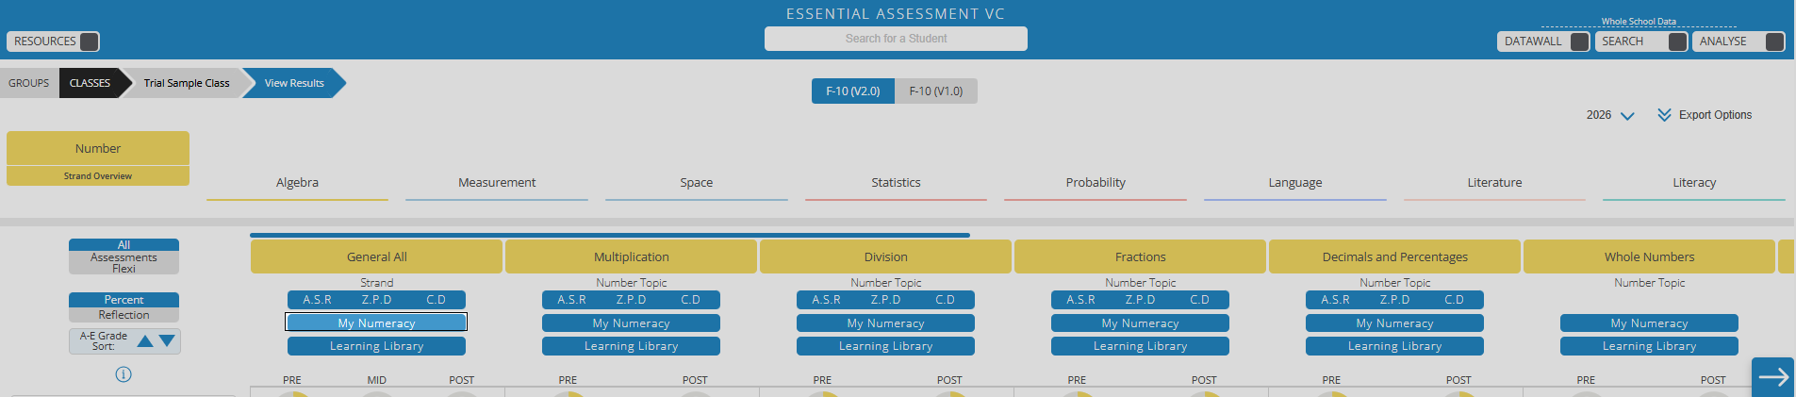This screenshot has width=1796, height=397.
Task: Click the Export Options double-chevron icon
Action: click(1664, 115)
